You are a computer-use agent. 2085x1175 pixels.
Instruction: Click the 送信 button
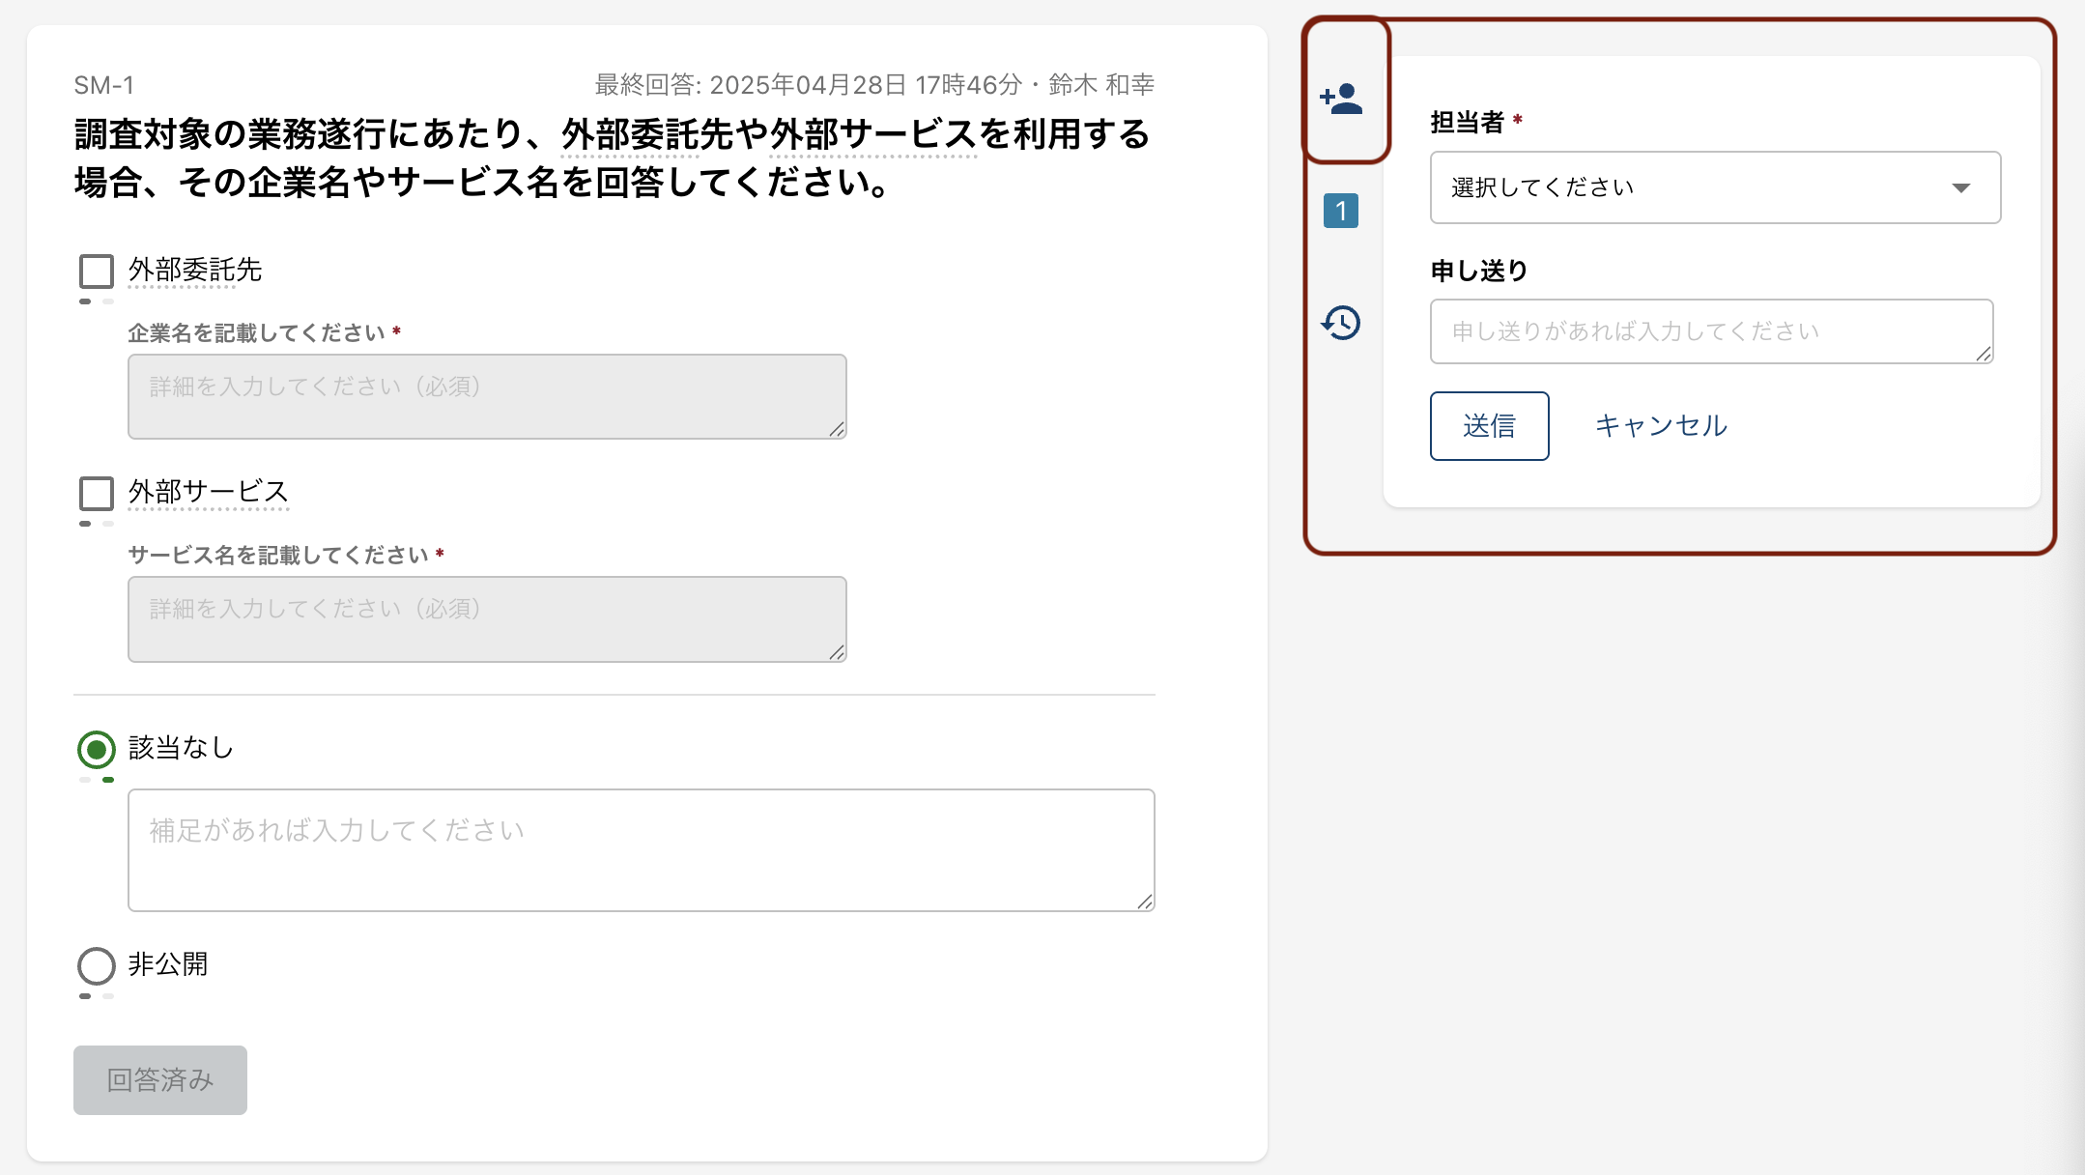1489,426
